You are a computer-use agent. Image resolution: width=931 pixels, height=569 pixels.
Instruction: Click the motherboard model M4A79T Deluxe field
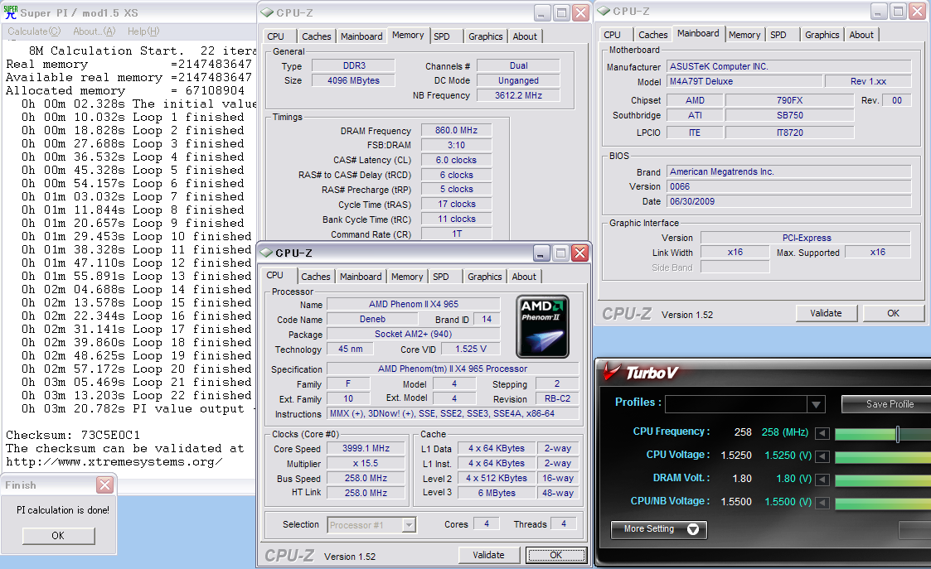click(x=744, y=81)
